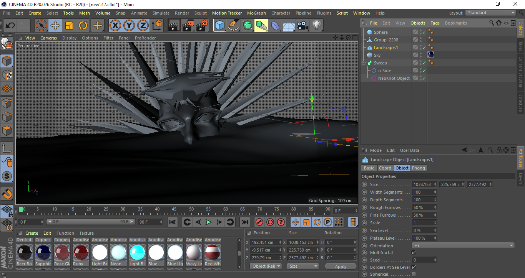
Task: Step the Width Segments value
Action: [435, 192]
